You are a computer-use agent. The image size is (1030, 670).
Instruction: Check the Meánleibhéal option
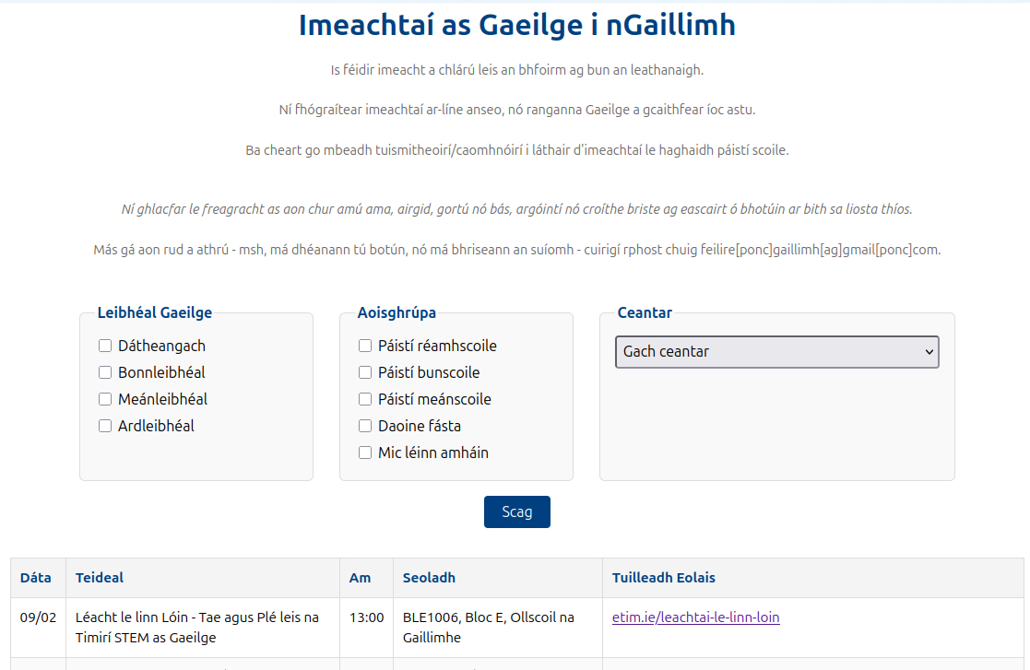click(105, 399)
